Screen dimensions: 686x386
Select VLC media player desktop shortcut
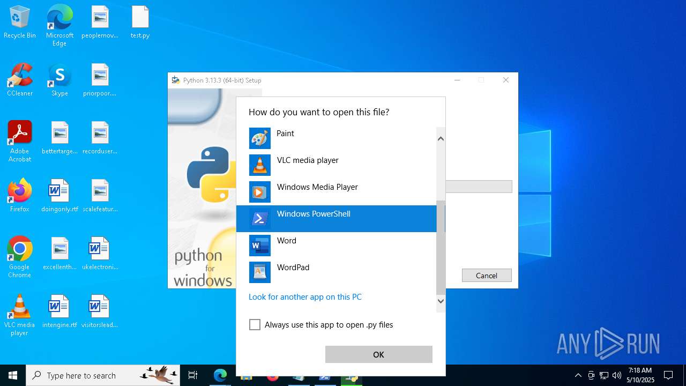tap(20, 315)
